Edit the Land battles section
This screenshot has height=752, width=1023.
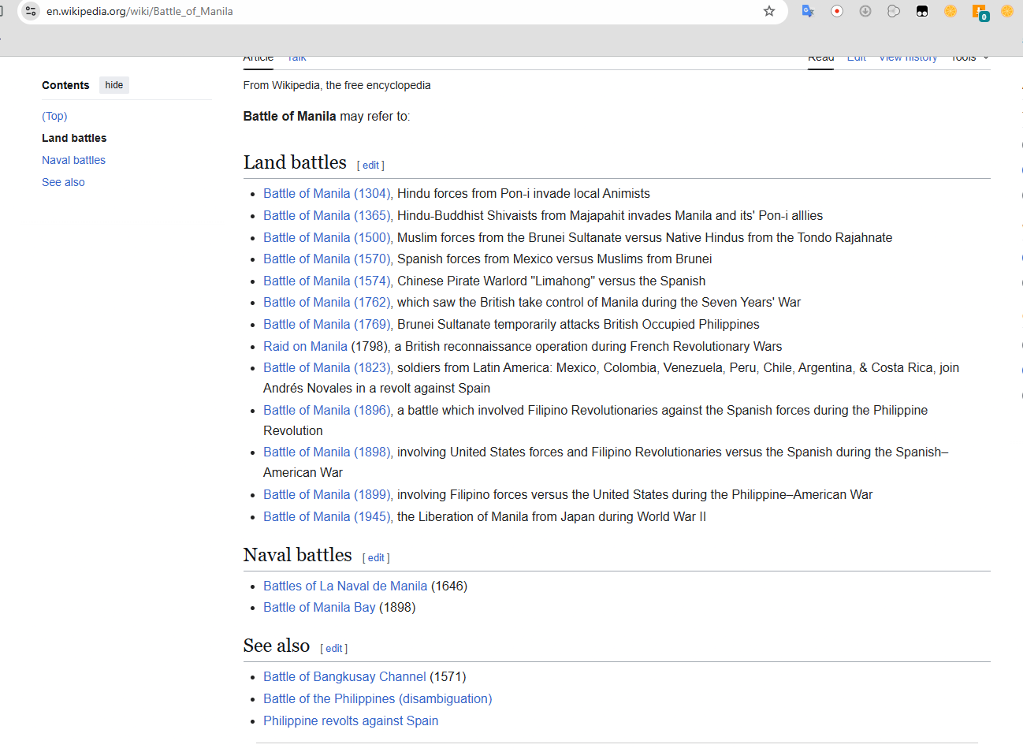point(370,166)
